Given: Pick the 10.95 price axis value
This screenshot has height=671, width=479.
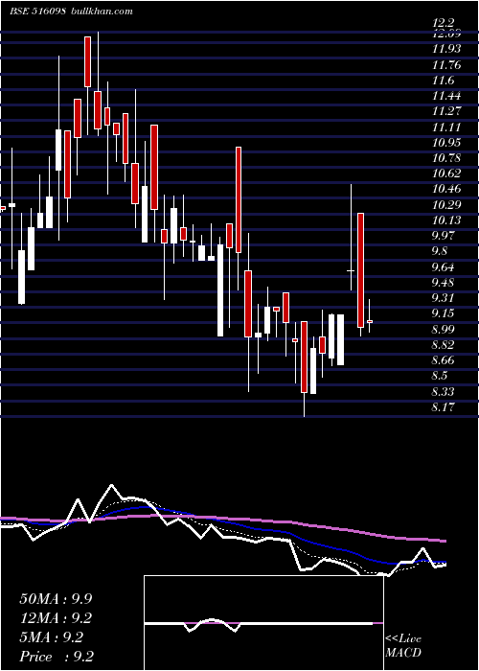Looking at the screenshot, I should click(446, 143).
